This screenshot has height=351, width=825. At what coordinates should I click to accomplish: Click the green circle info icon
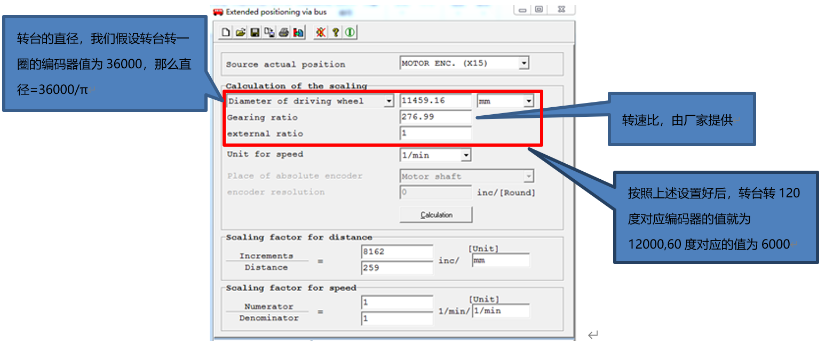(x=350, y=33)
